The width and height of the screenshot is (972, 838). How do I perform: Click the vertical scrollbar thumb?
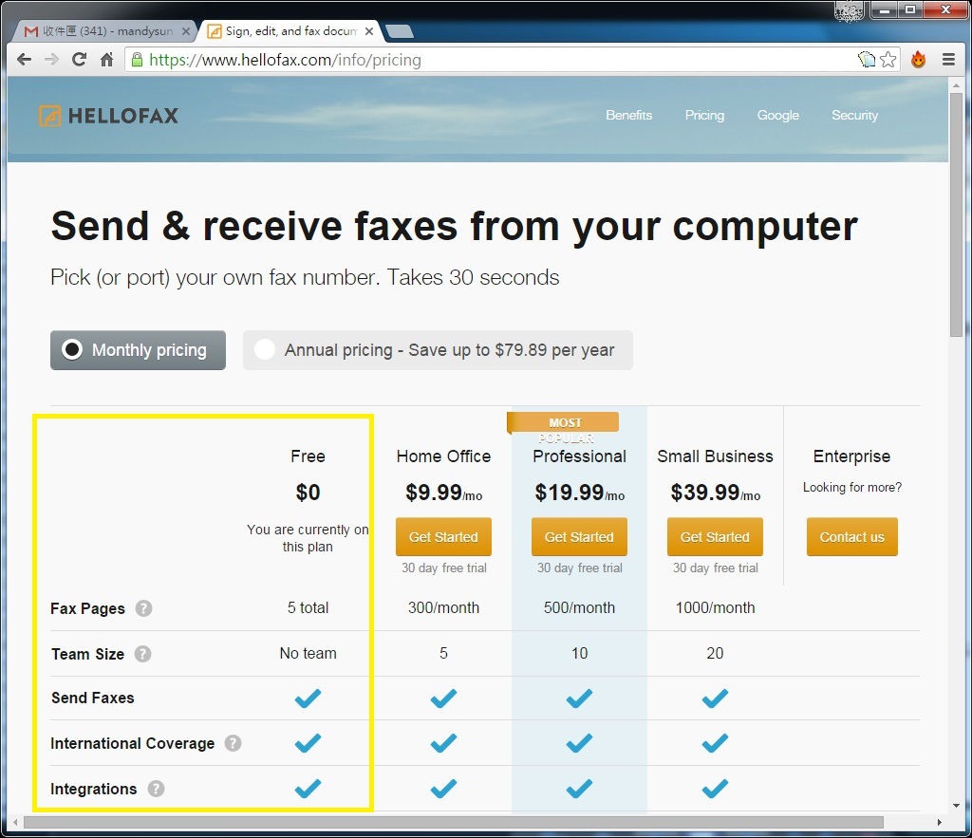[x=956, y=214]
